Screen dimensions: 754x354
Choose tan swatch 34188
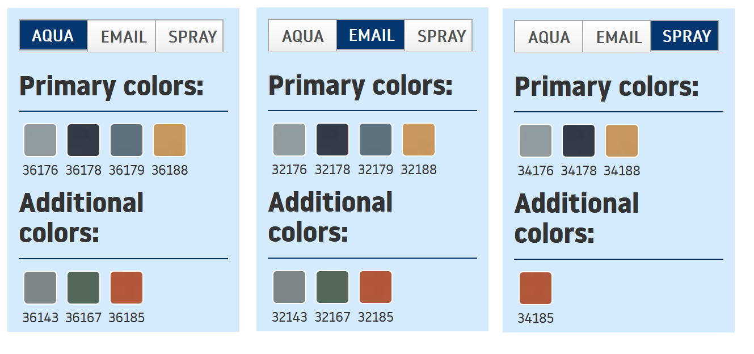click(x=622, y=141)
